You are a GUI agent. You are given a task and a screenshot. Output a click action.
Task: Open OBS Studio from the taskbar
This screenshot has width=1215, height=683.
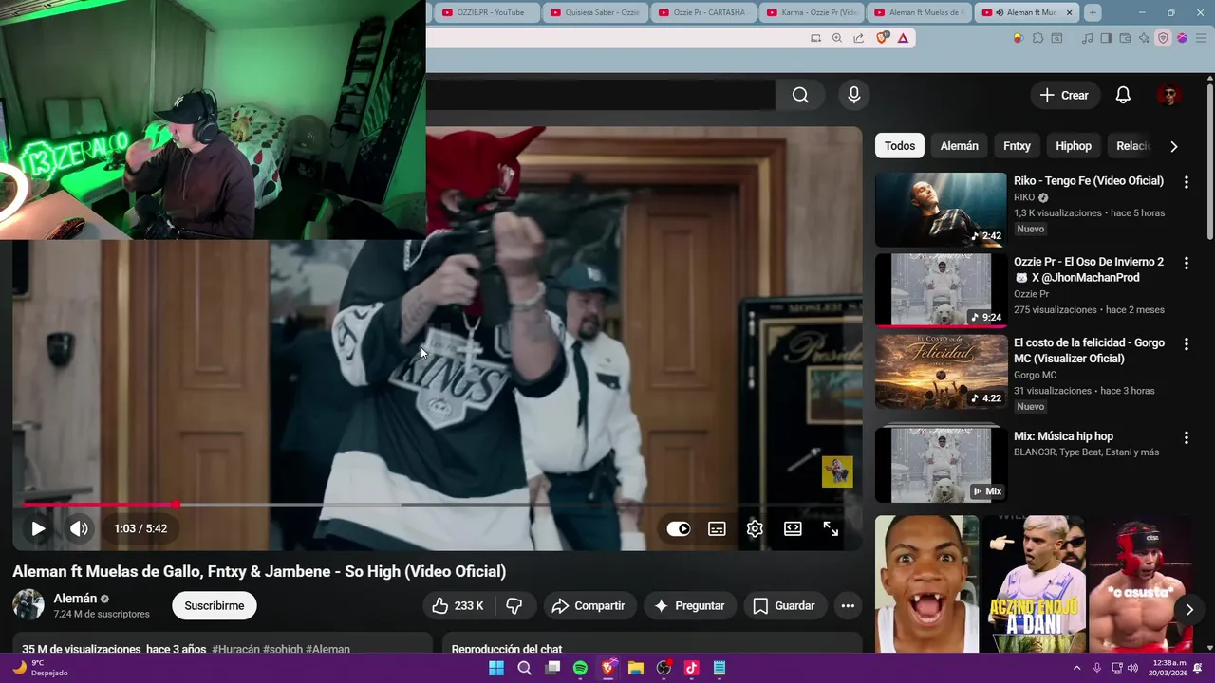(x=664, y=668)
